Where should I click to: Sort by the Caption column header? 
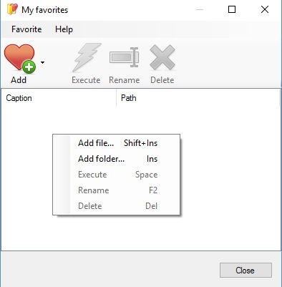59,98
